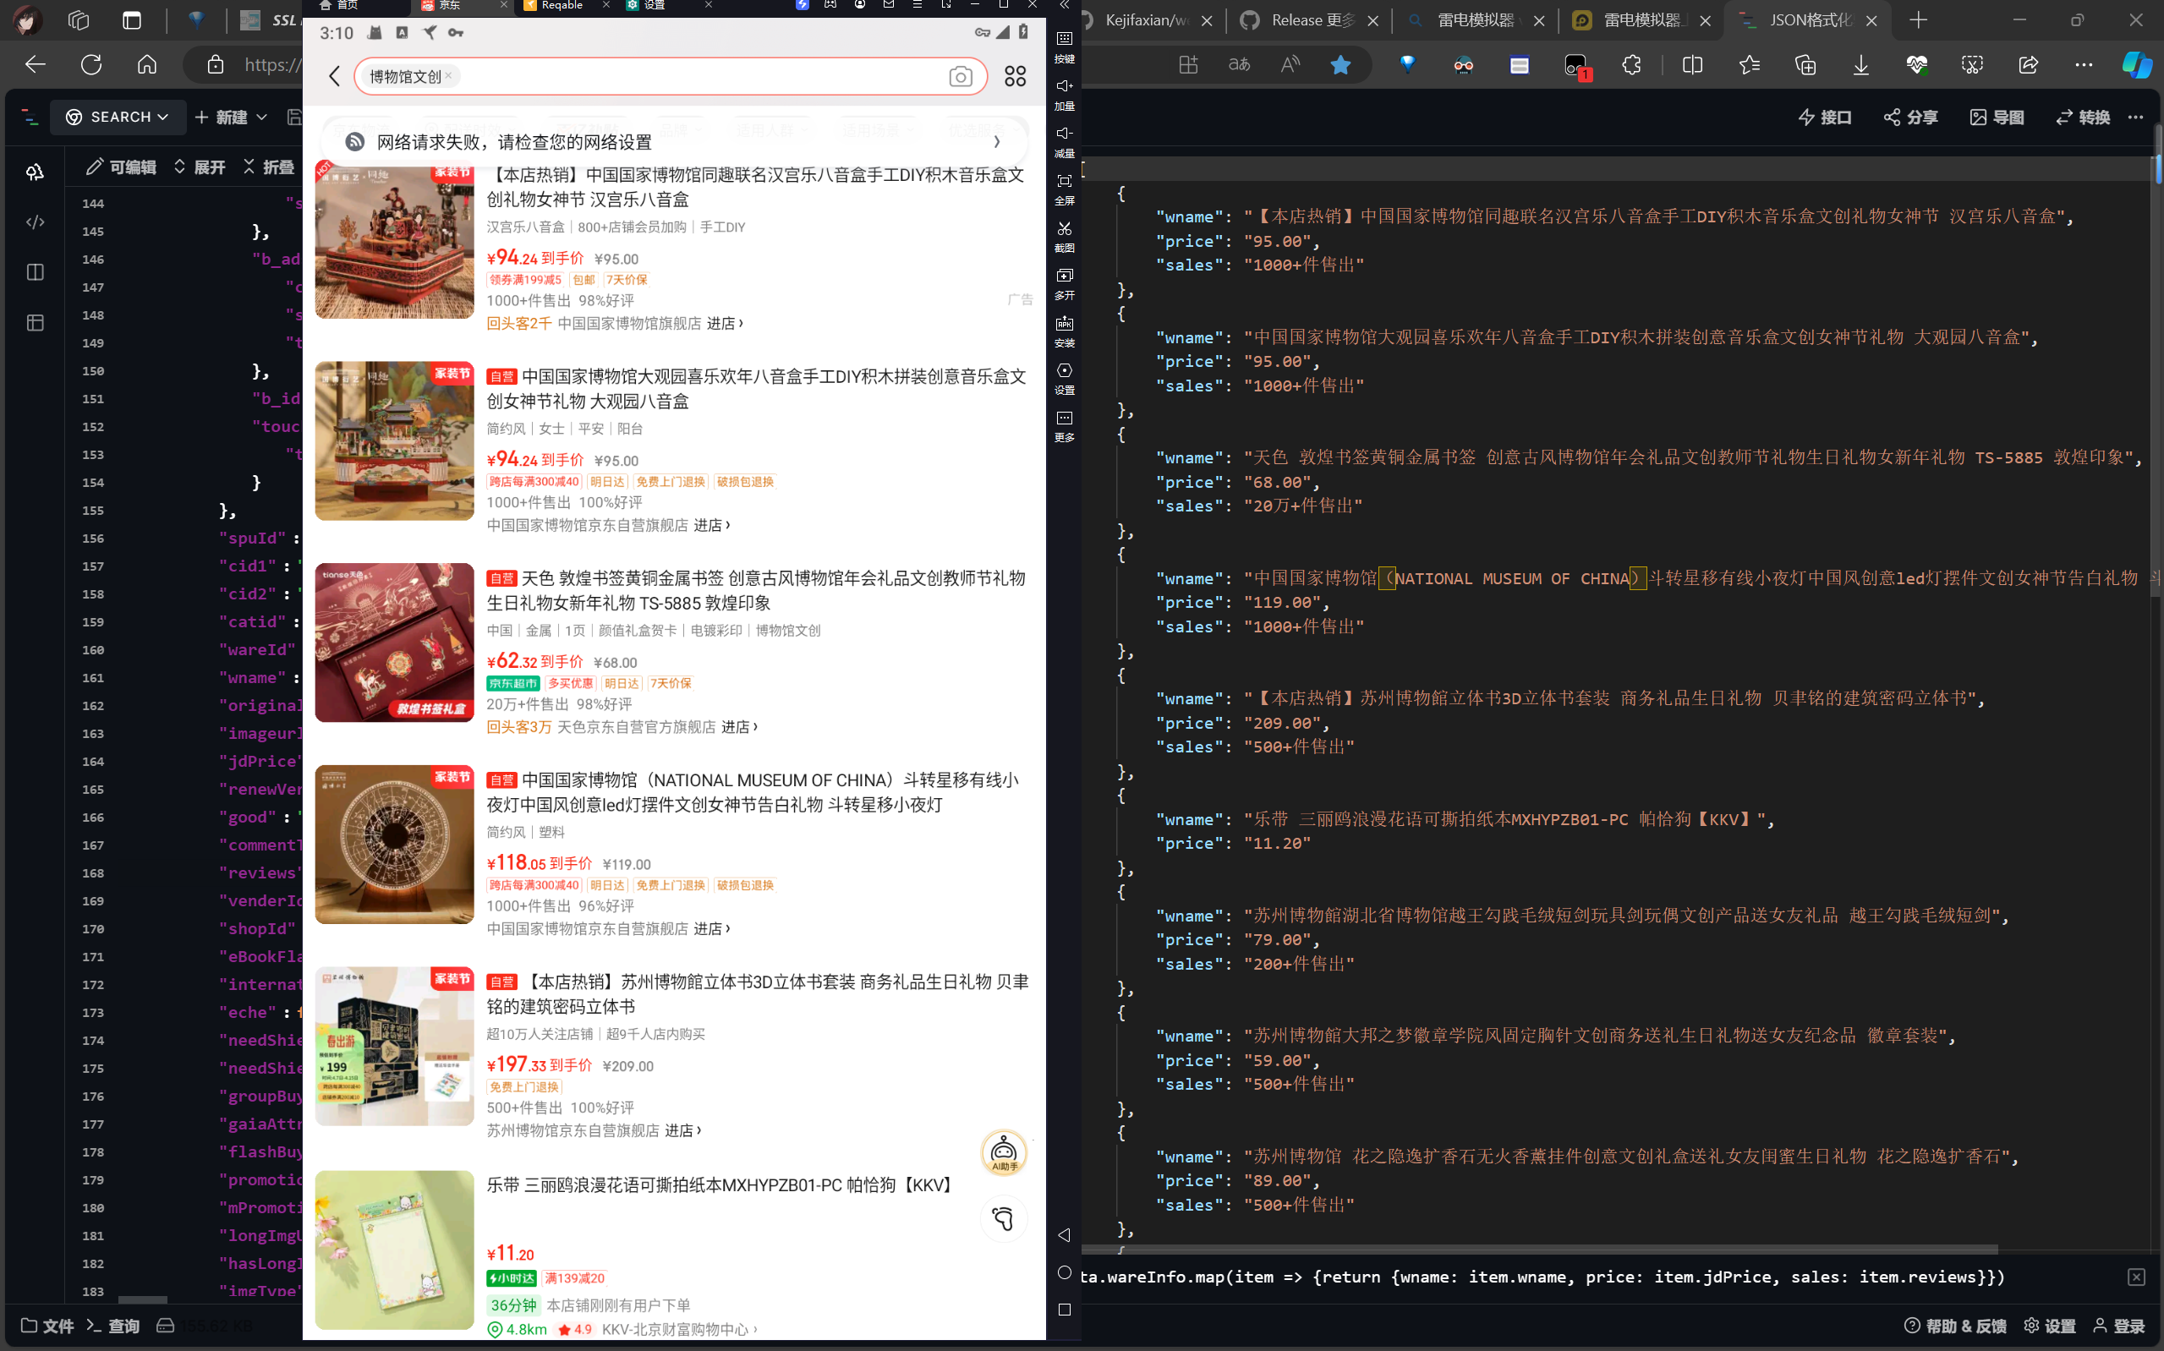Click the browser back arrow
2164x1351 pixels.
click(x=36, y=64)
